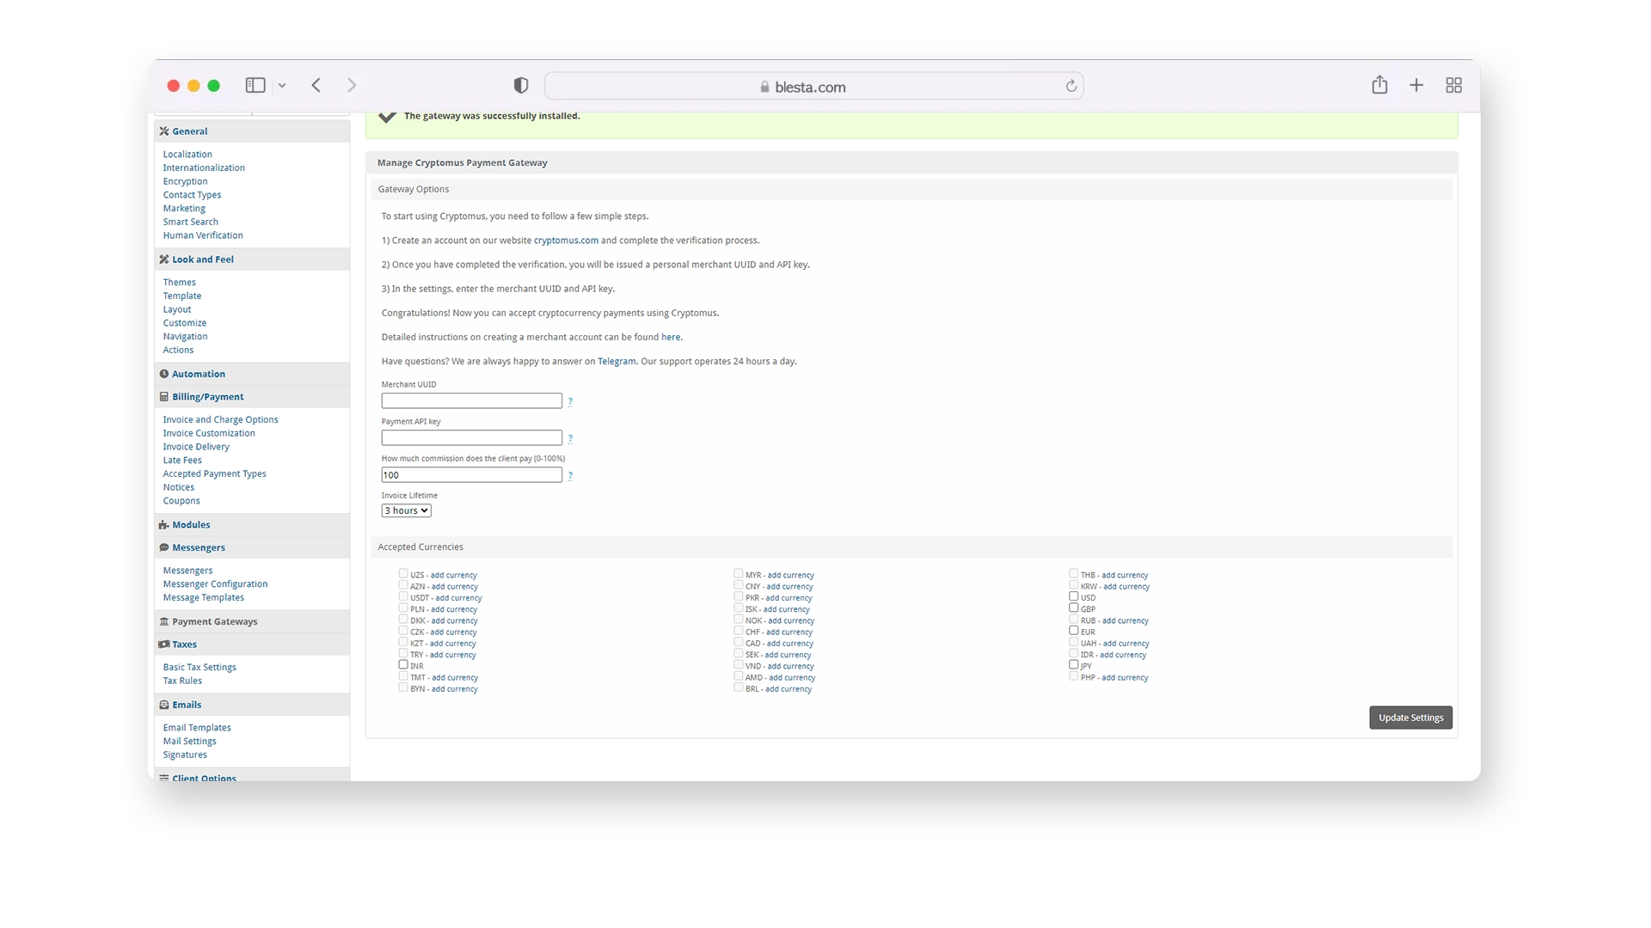The image size is (1651, 928).
Task: Open a new tab with plus icon
Action: (1416, 85)
